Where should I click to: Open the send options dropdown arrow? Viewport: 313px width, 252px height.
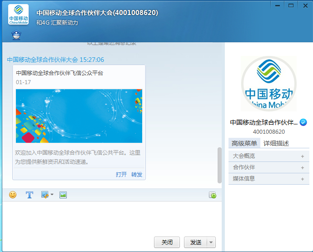(211, 242)
